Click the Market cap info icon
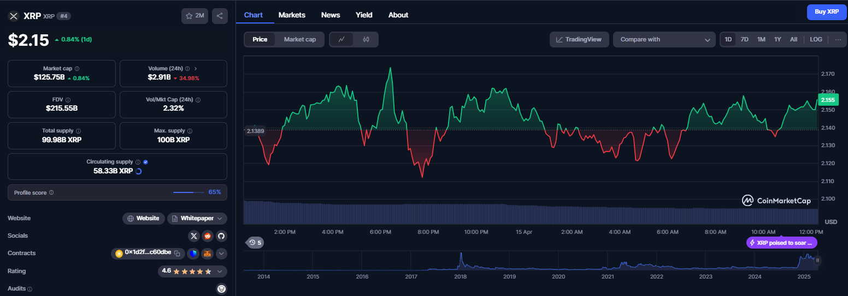Image resolution: width=848 pixels, height=296 pixels. tap(76, 69)
